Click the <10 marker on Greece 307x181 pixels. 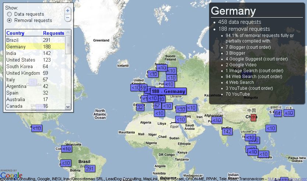167,106
